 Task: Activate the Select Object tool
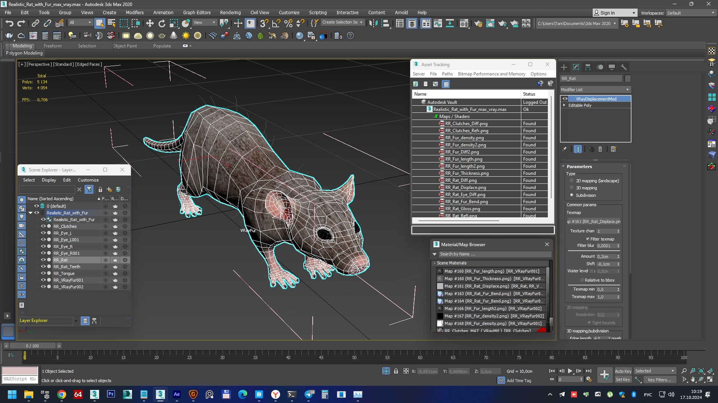point(99,24)
